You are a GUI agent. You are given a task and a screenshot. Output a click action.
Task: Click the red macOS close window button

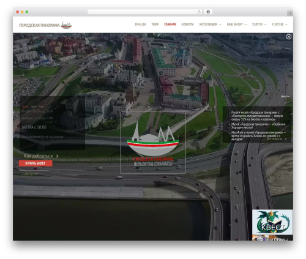click(18, 12)
